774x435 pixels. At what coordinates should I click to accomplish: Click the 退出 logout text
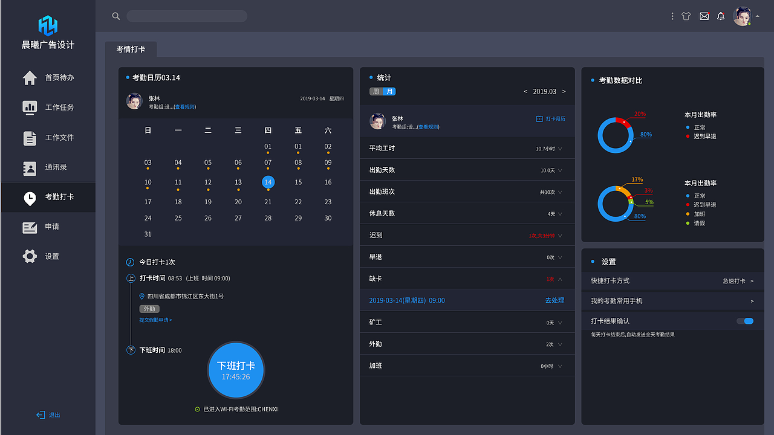[x=54, y=415]
